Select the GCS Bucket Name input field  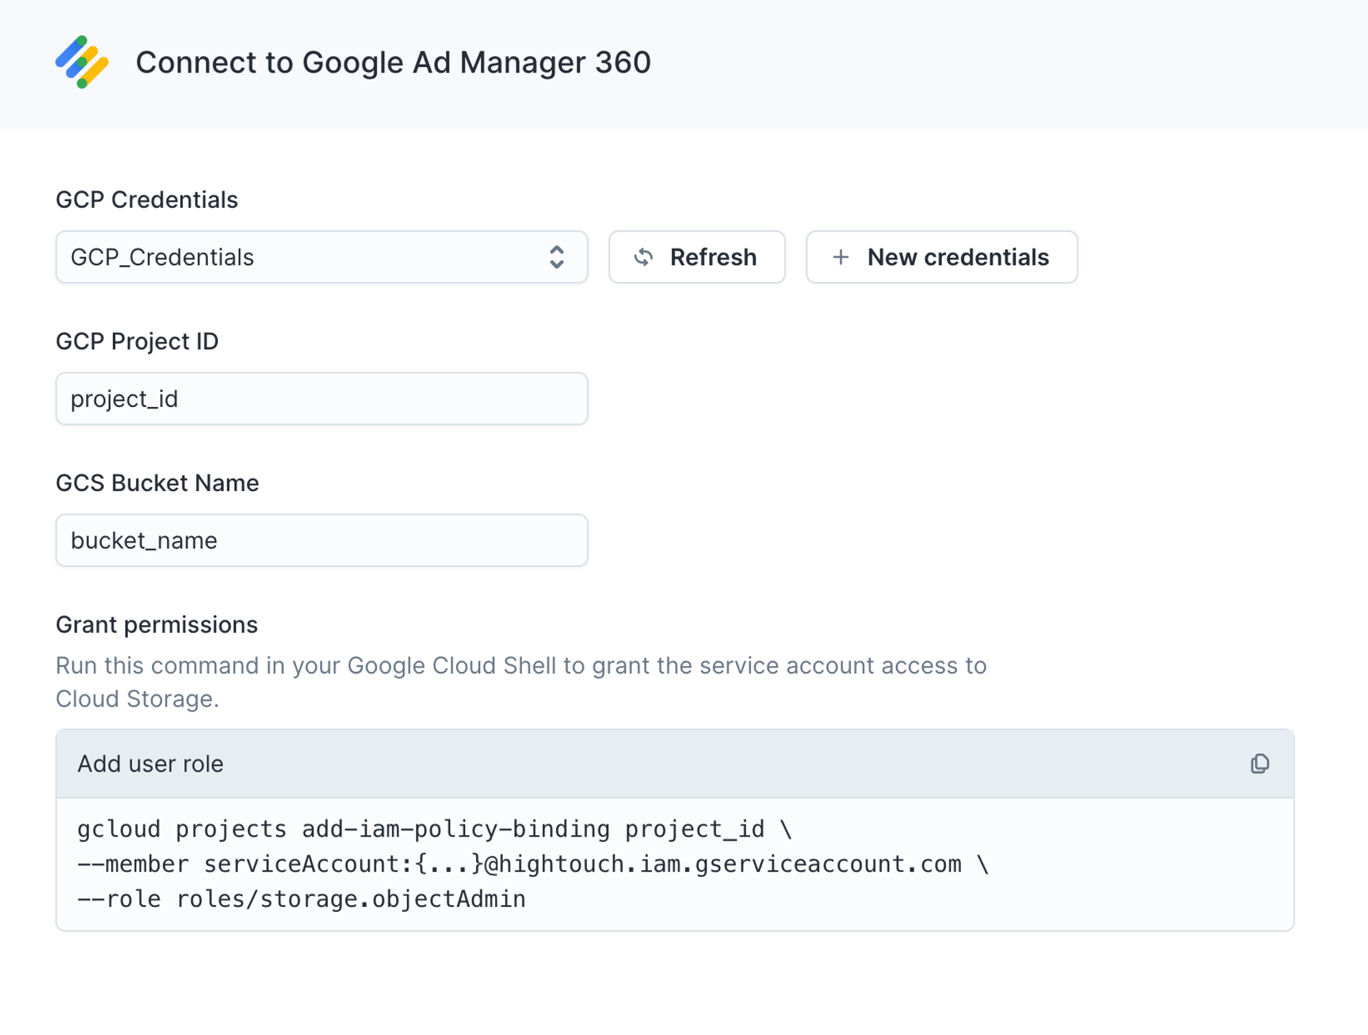coord(321,539)
